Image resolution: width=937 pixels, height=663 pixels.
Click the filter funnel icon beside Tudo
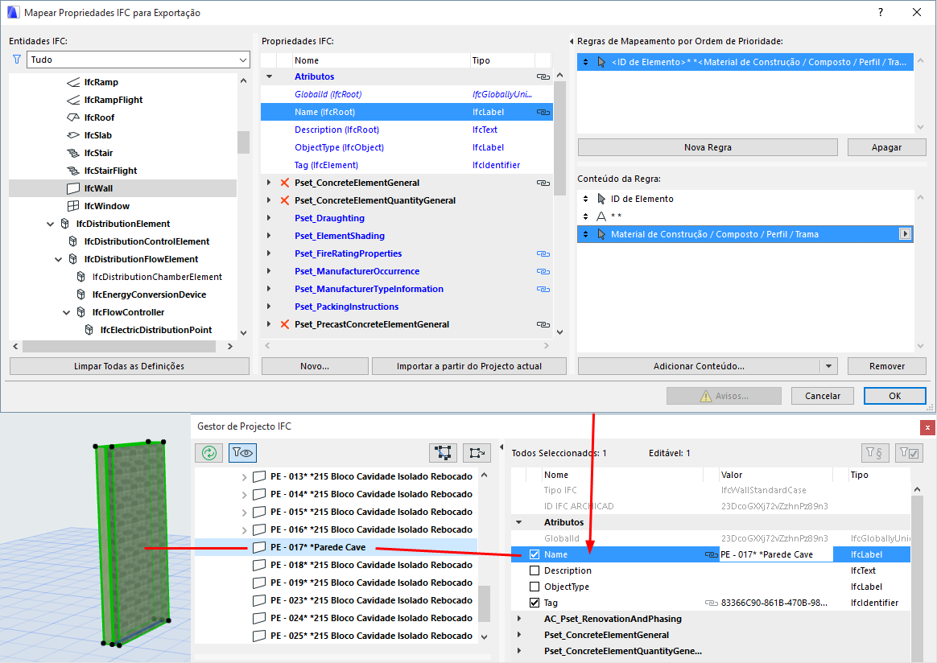click(17, 59)
